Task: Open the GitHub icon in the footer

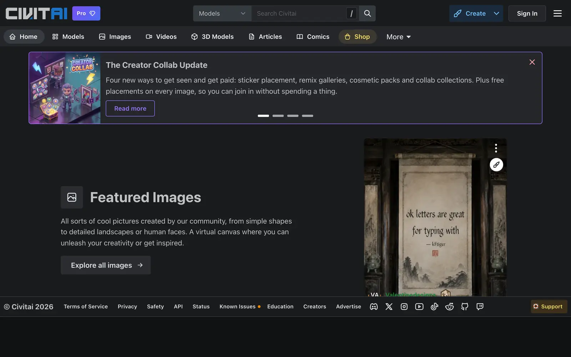Action: point(465,307)
